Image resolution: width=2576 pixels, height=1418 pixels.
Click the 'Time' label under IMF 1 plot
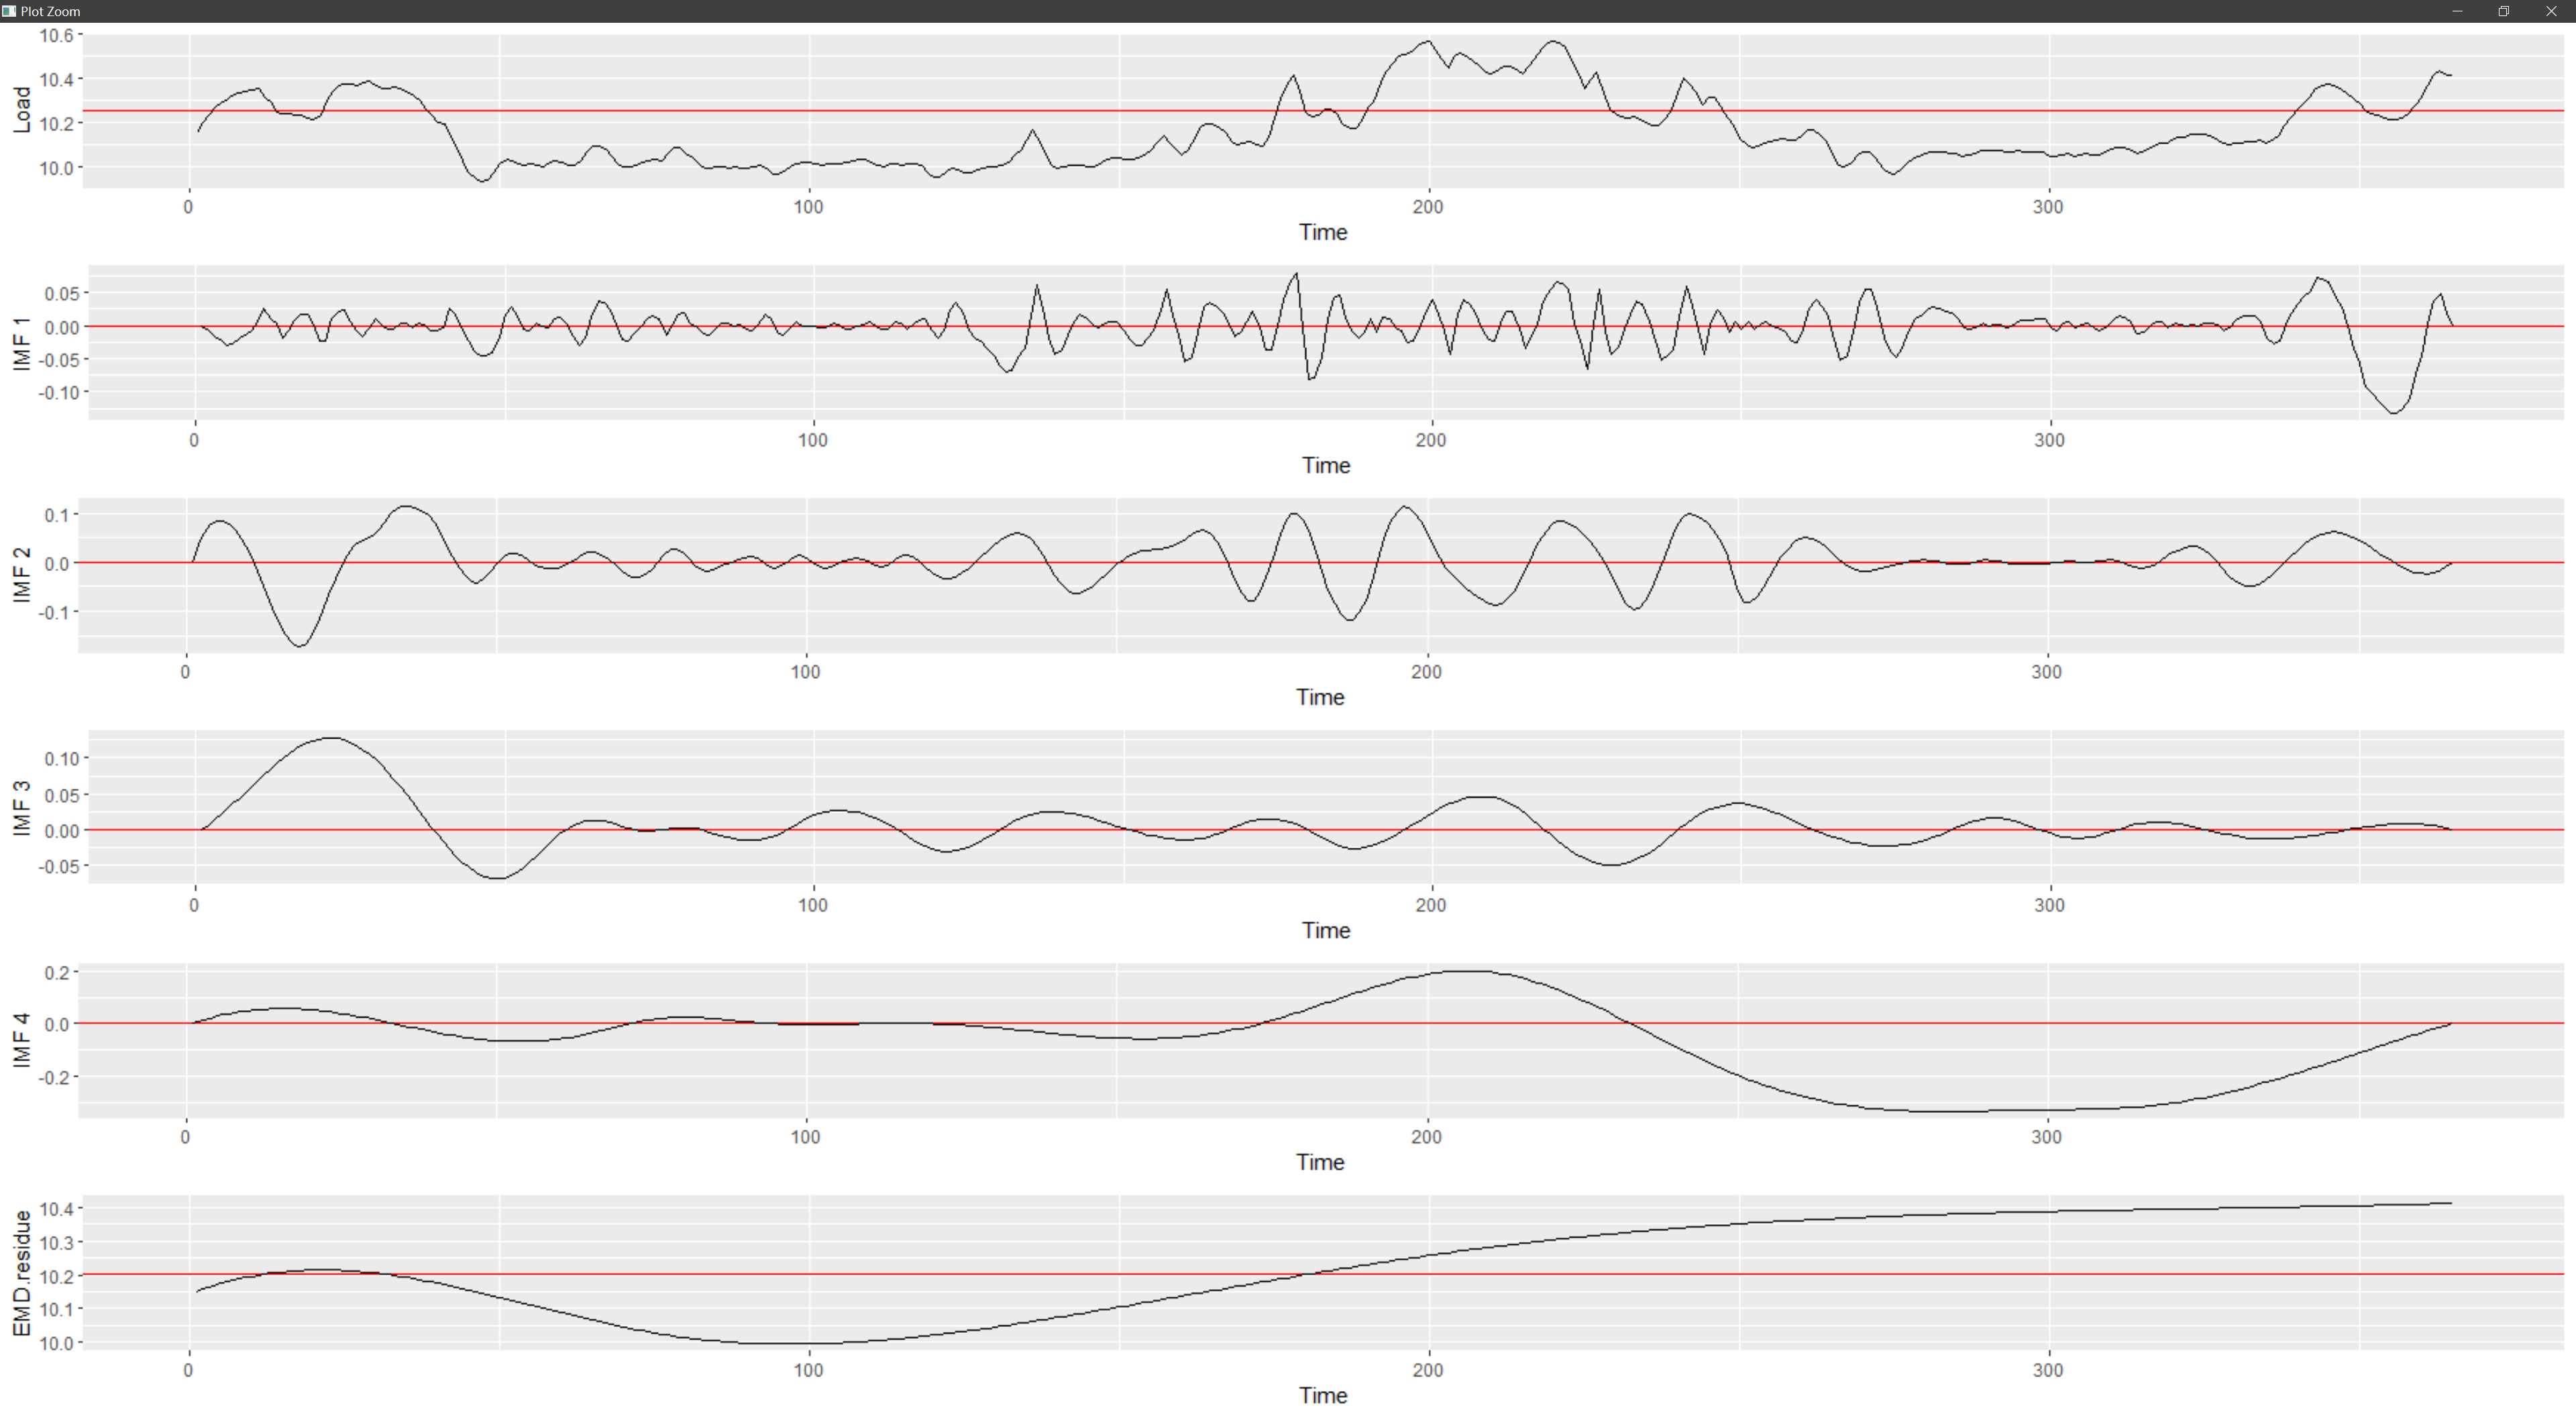pyautogui.click(x=1326, y=465)
